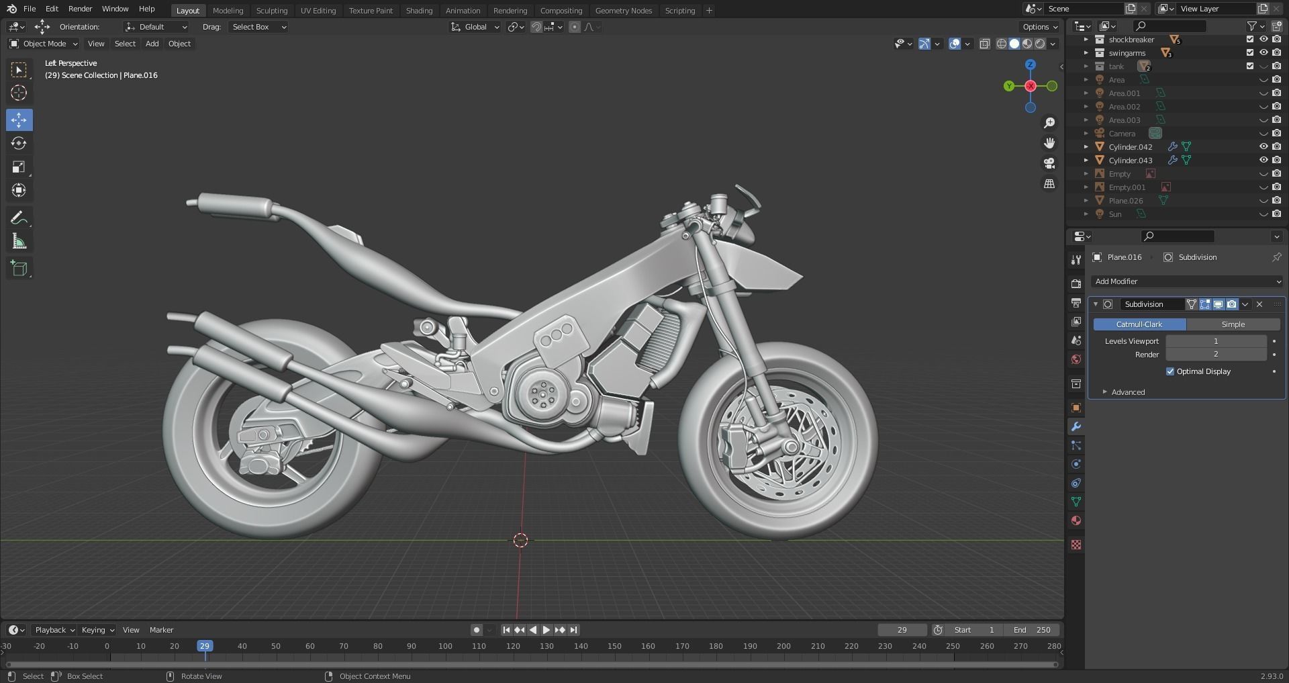Image resolution: width=1289 pixels, height=683 pixels.
Task: Switch orthographic/perspective grid icon
Action: pyautogui.click(x=1049, y=183)
